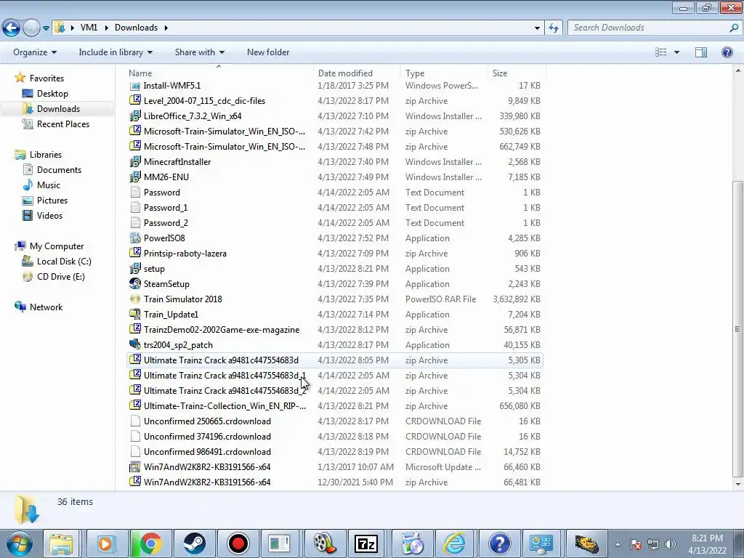Click the Back navigation arrow button
The height and width of the screenshot is (558, 744).
11,28
